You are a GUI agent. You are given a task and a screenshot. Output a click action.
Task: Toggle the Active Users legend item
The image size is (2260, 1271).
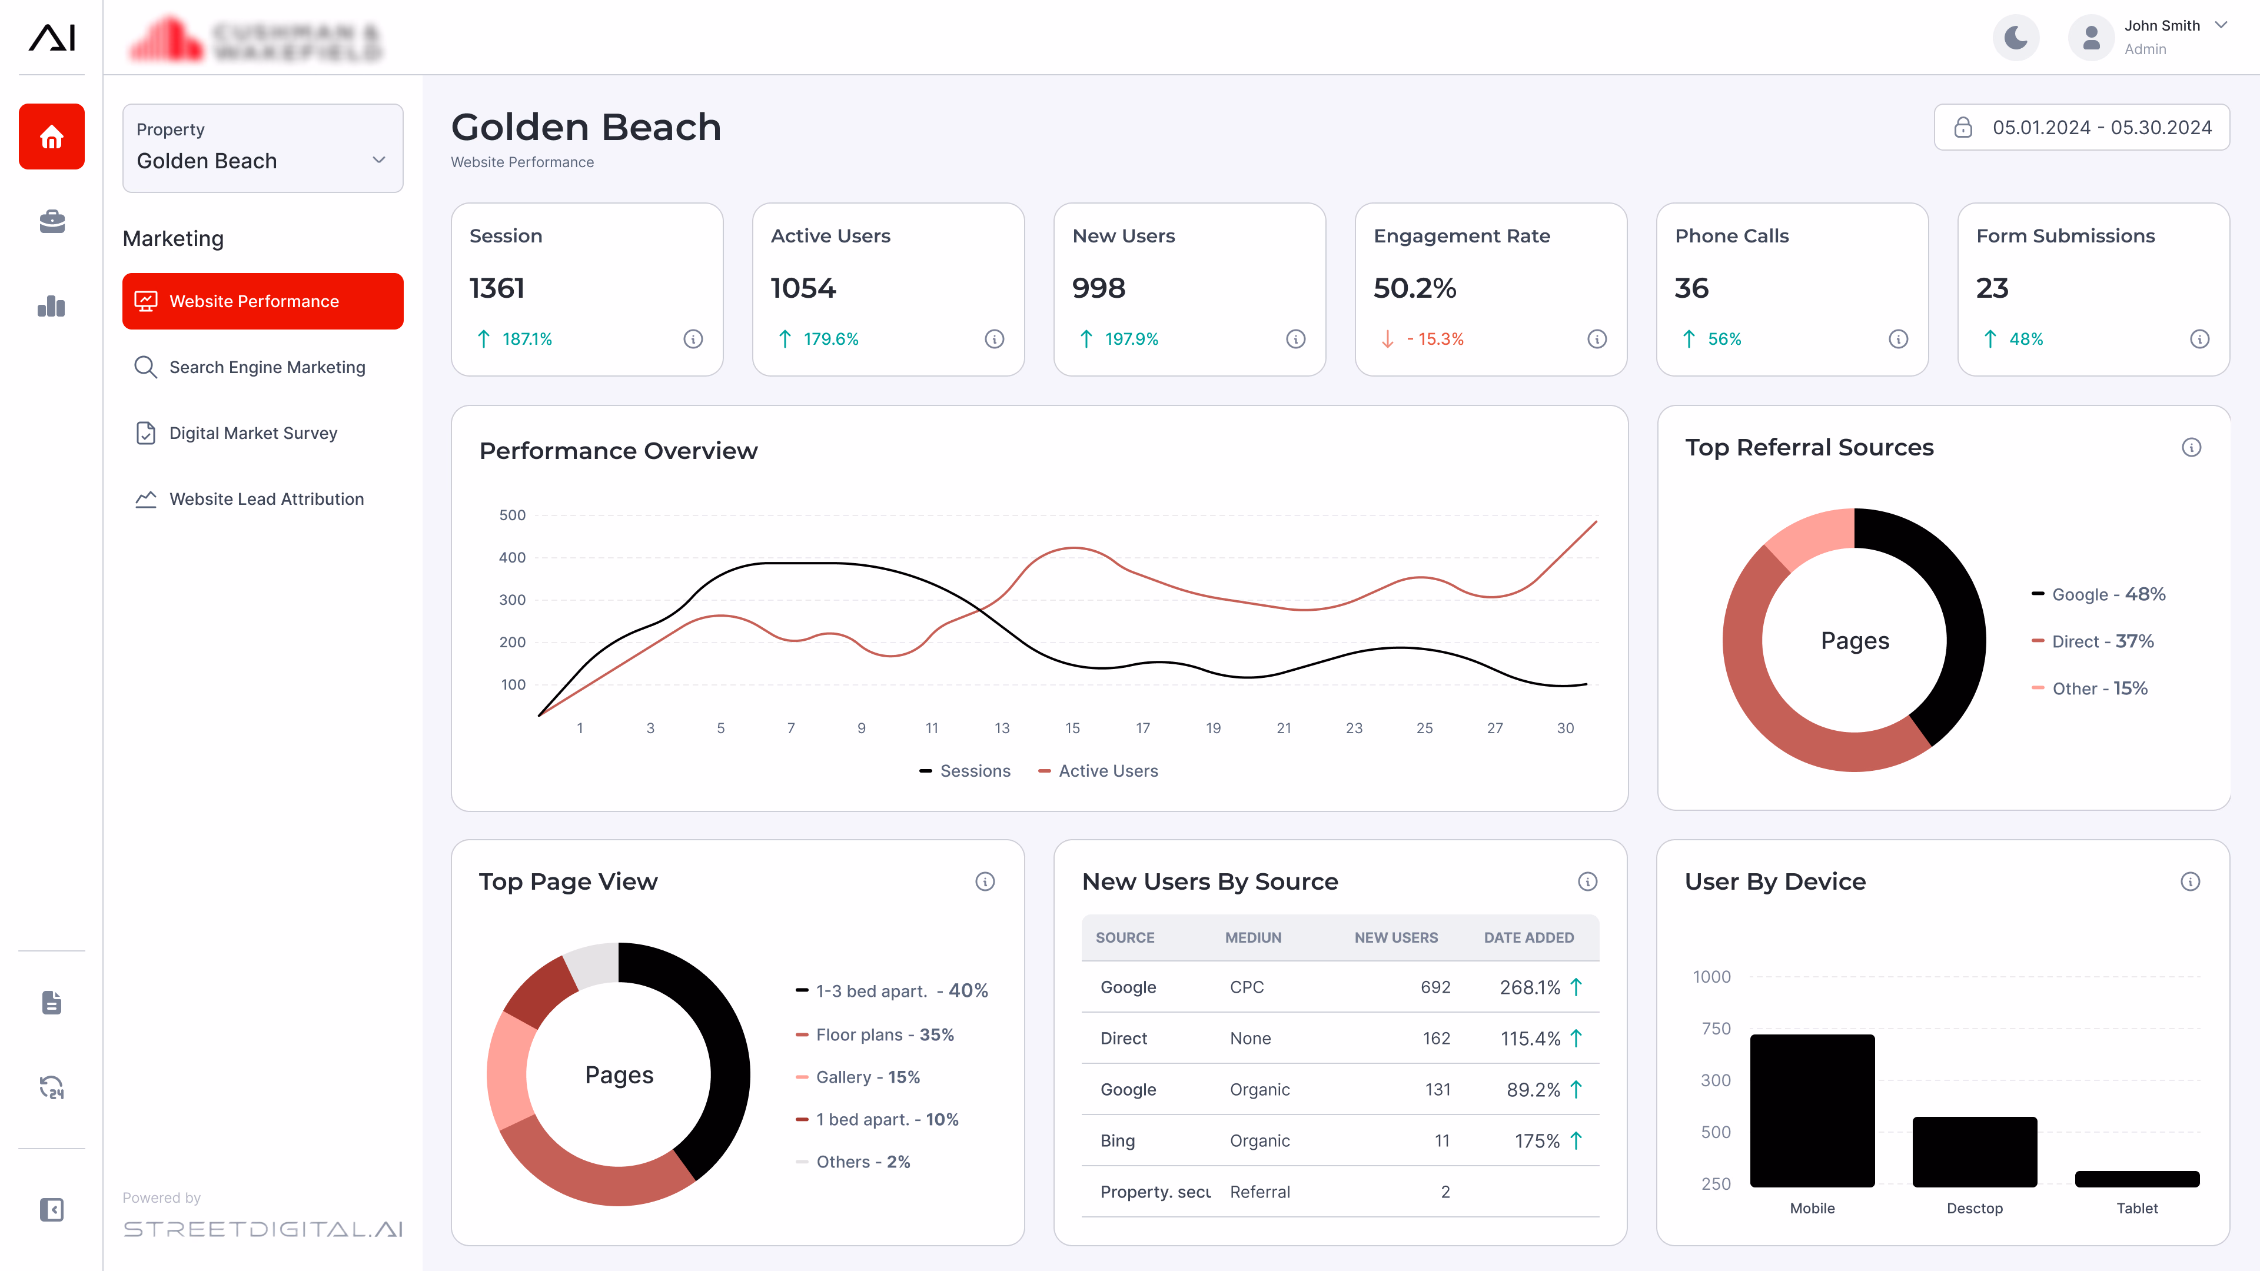[x=1098, y=771]
